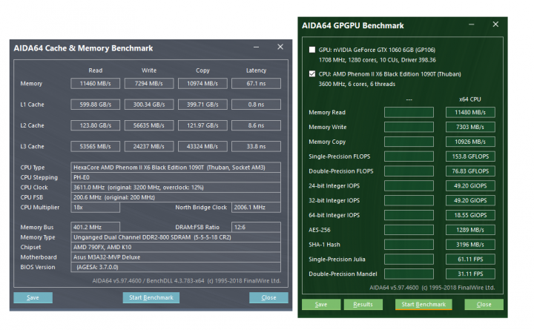
Task: Click DRAM:FSB Ratio field 12:6
Action: (x=256, y=227)
